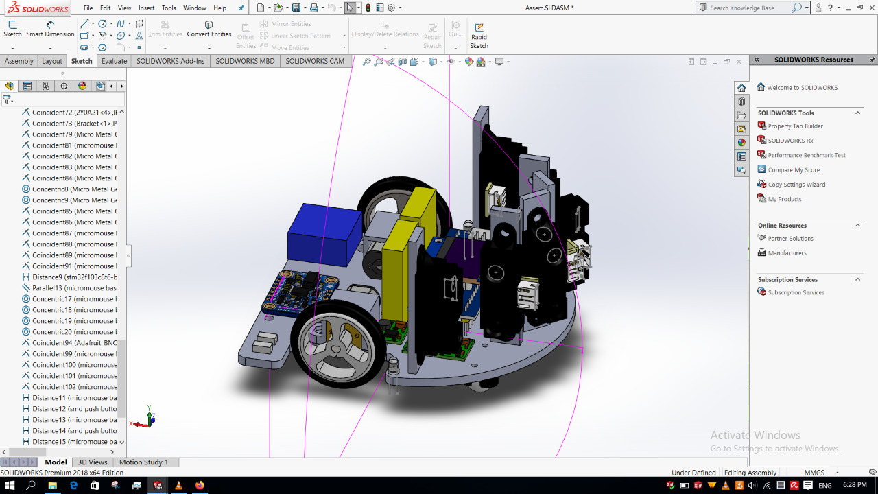This screenshot has height=494, width=878.
Task: Open Copy Settings Wizard
Action: pos(796,185)
